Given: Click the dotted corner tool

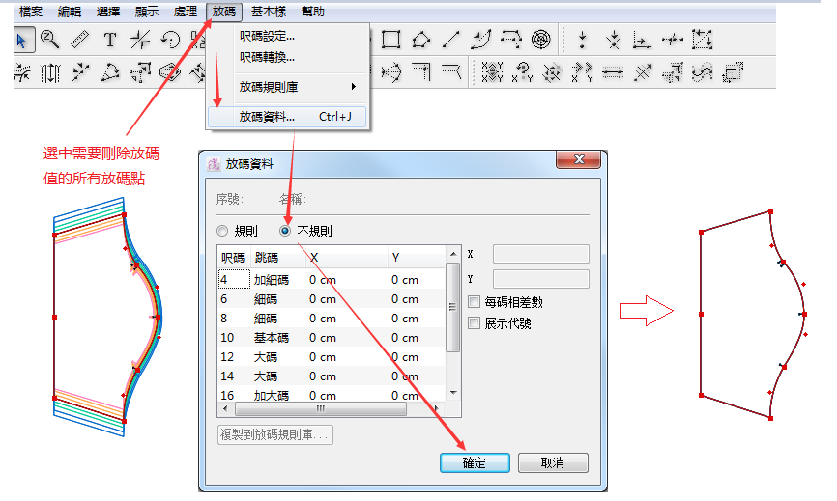Looking at the screenshot, I should (421, 72).
